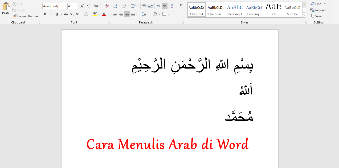Viewport: 339px width, 168px height.
Task: Toggle align right
Action: [127, 14]
